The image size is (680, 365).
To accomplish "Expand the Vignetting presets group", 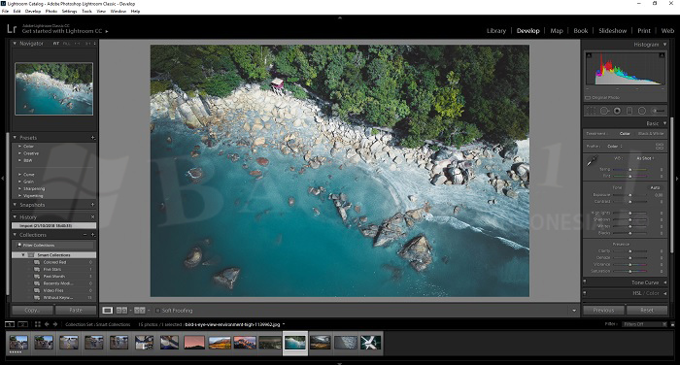I will (20, 196).
